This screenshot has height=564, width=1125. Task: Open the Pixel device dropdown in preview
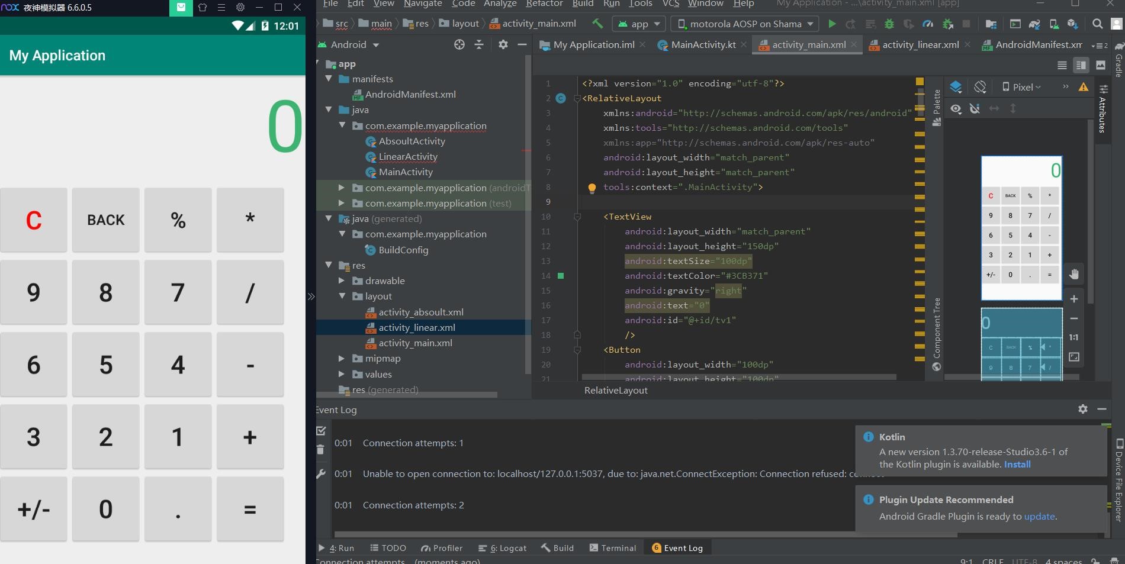1021,87
